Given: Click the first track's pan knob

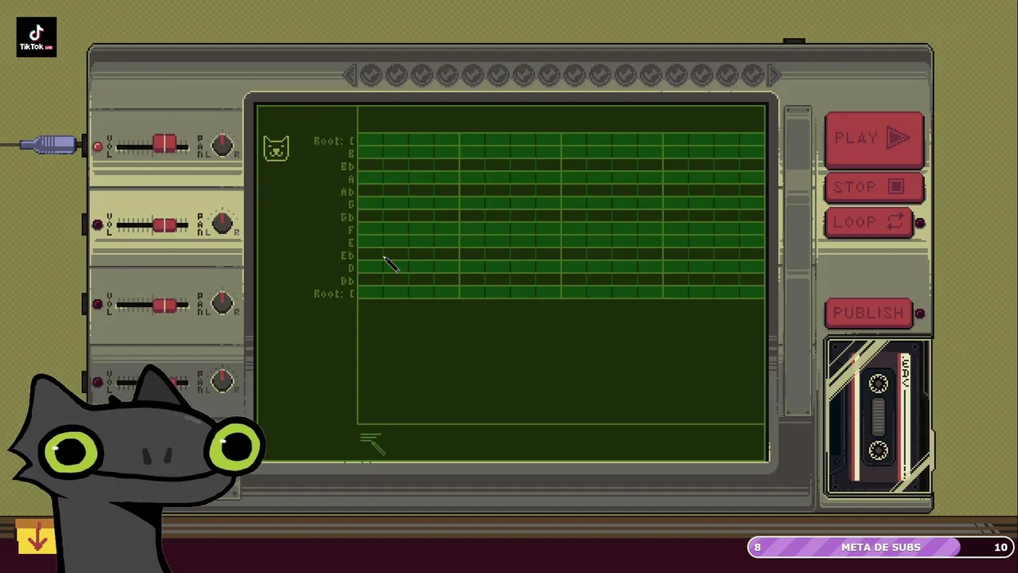Looking at the screenshot, I should (222, 145).
